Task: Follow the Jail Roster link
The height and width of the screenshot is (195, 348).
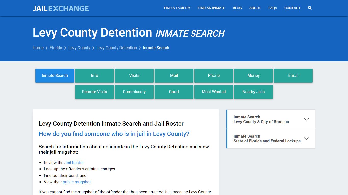Action: point(74,162)
